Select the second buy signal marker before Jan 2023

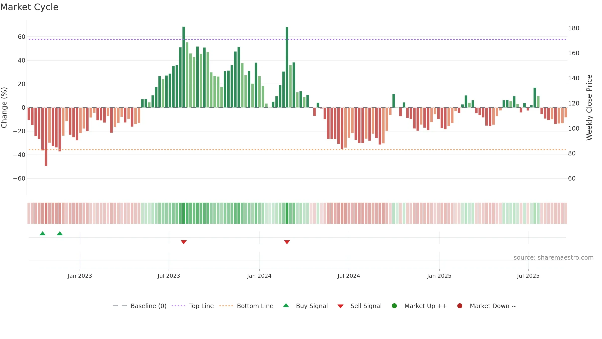(x=60, y=234)
